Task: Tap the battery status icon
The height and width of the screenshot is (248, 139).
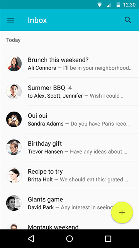Action: [x=118, y=5]
